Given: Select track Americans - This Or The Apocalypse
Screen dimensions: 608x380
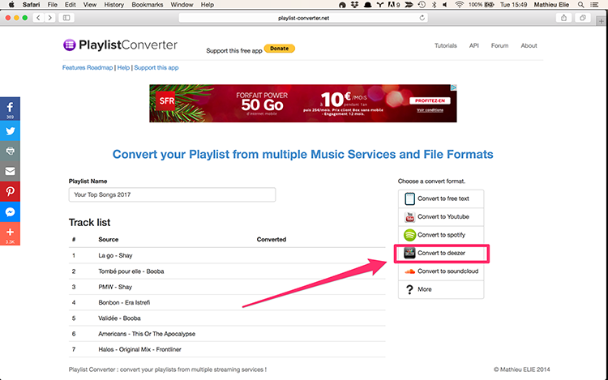Looking at the screenshot, I should [227, 334].
